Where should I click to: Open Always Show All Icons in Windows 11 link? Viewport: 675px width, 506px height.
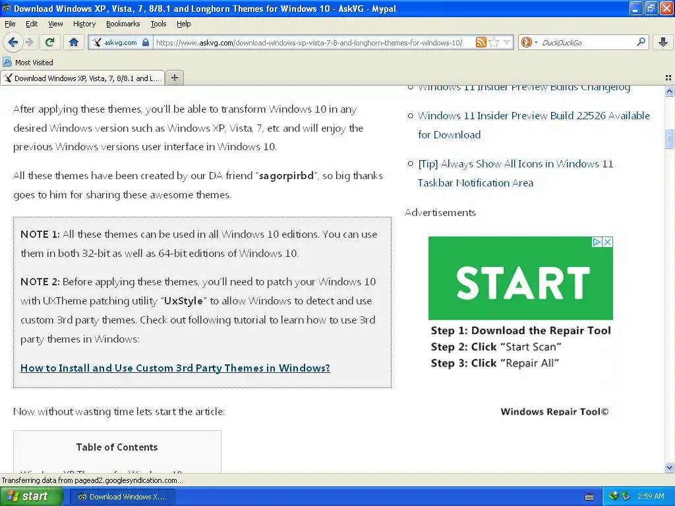(515, 173)
